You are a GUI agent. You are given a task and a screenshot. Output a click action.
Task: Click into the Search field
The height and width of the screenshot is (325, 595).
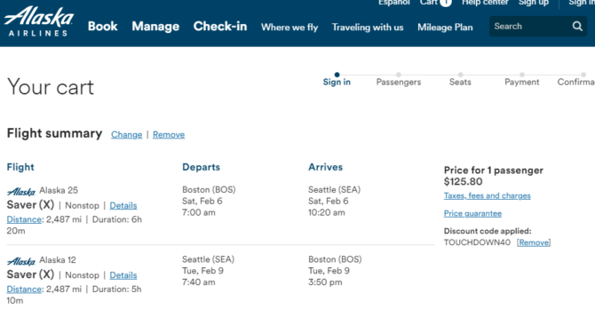pos(531,26)
